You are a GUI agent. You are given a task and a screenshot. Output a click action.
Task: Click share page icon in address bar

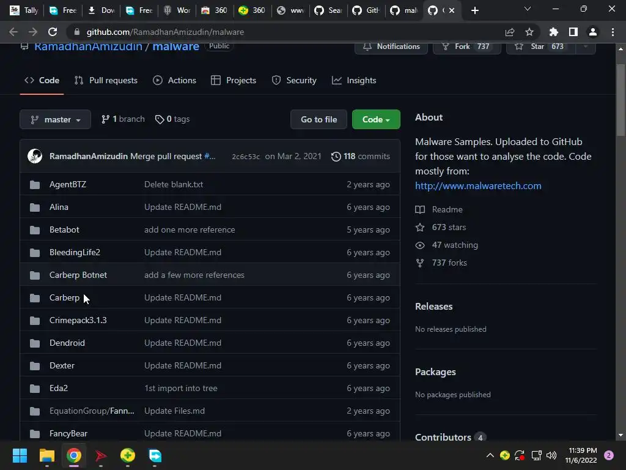coord(510,32)
